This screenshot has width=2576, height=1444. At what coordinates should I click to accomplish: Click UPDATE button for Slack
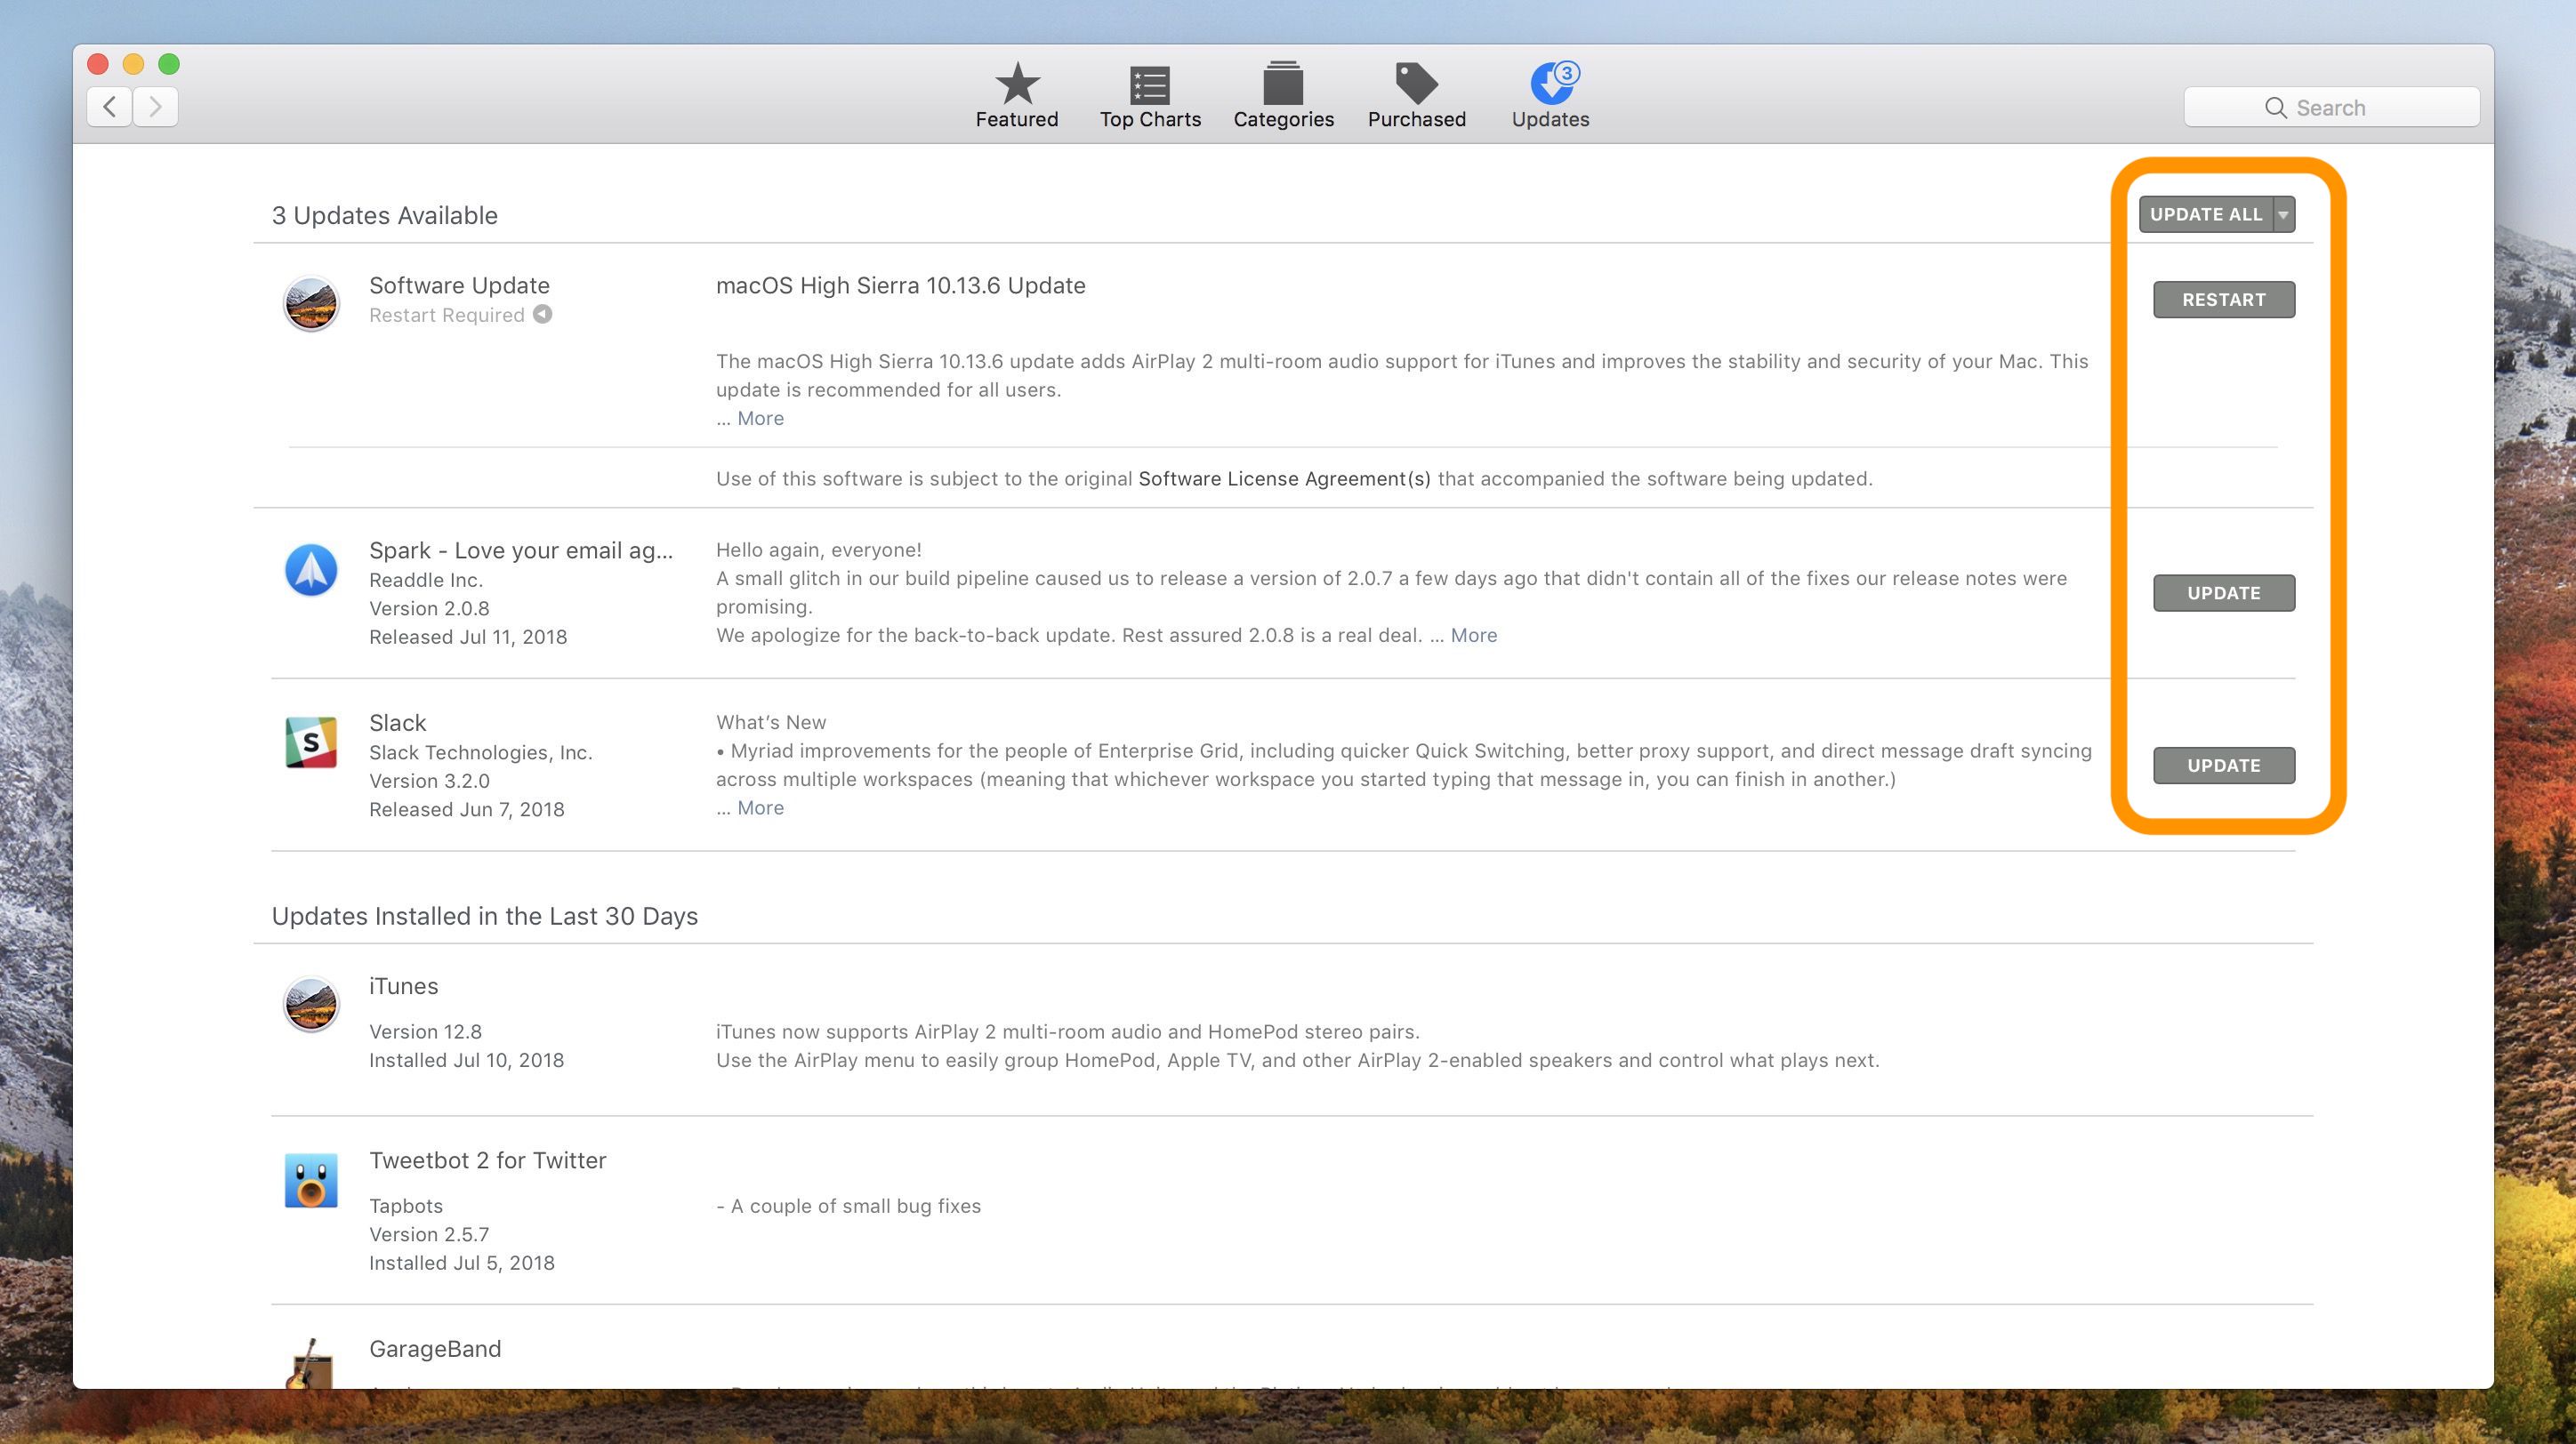pyautogui.click(x=2222, y=765)
